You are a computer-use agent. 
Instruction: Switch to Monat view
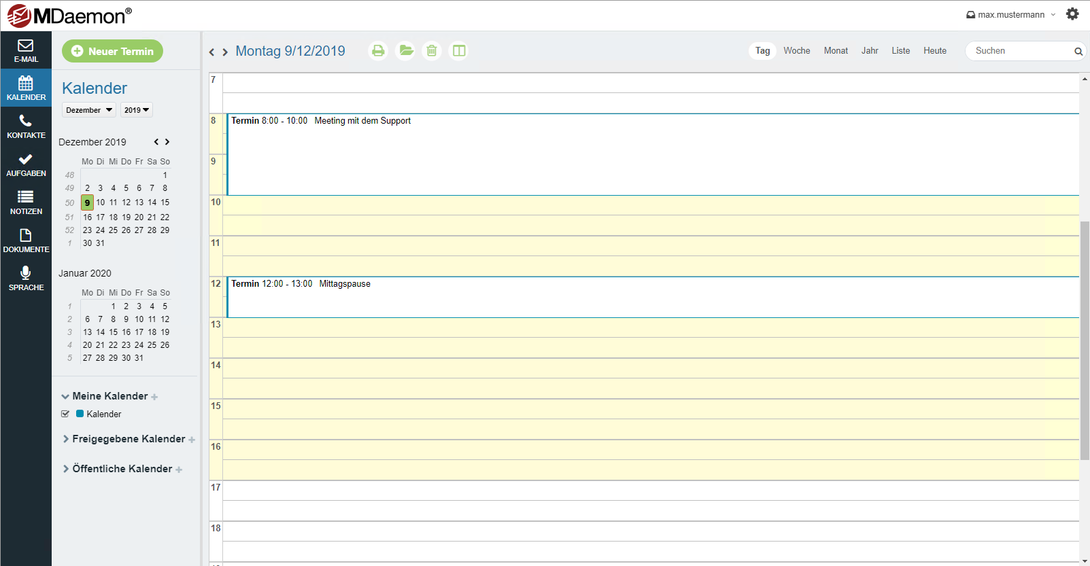tap(836, 51)
